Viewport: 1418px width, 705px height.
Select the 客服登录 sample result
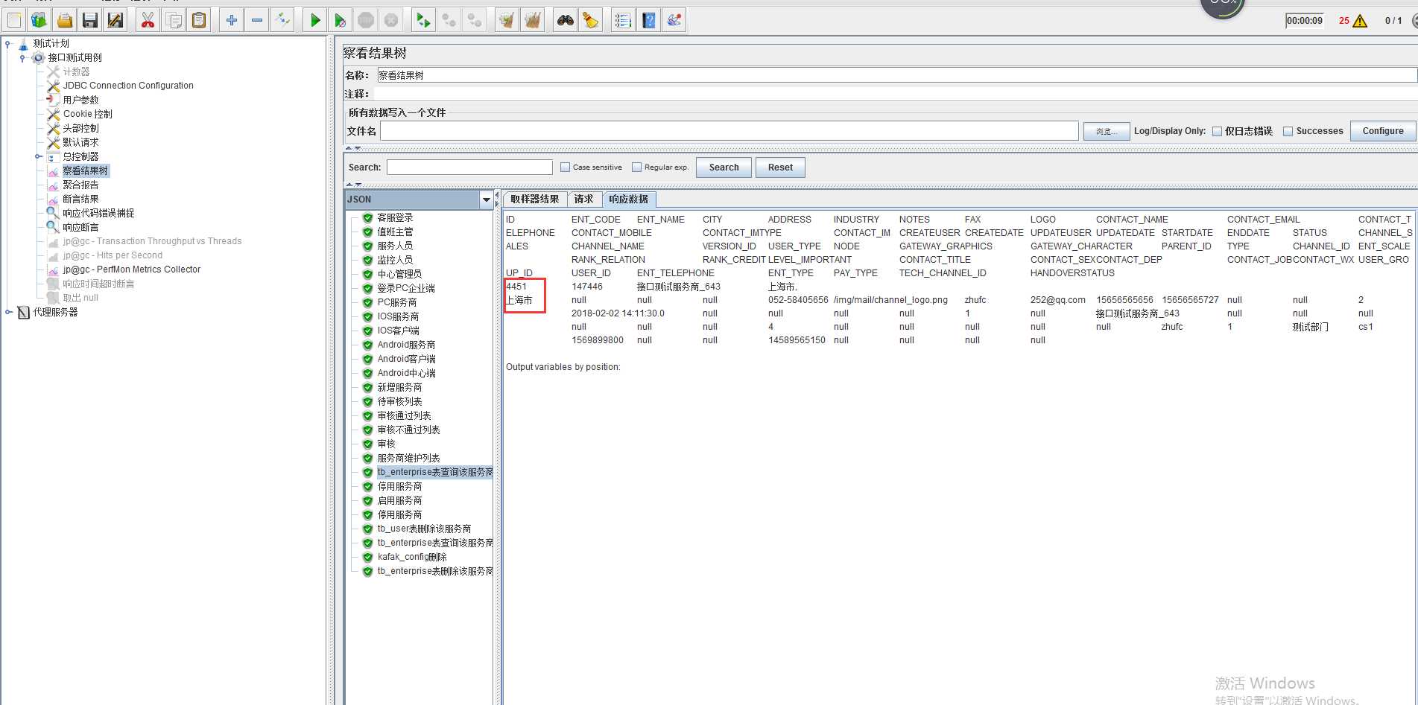pos(395,217)
